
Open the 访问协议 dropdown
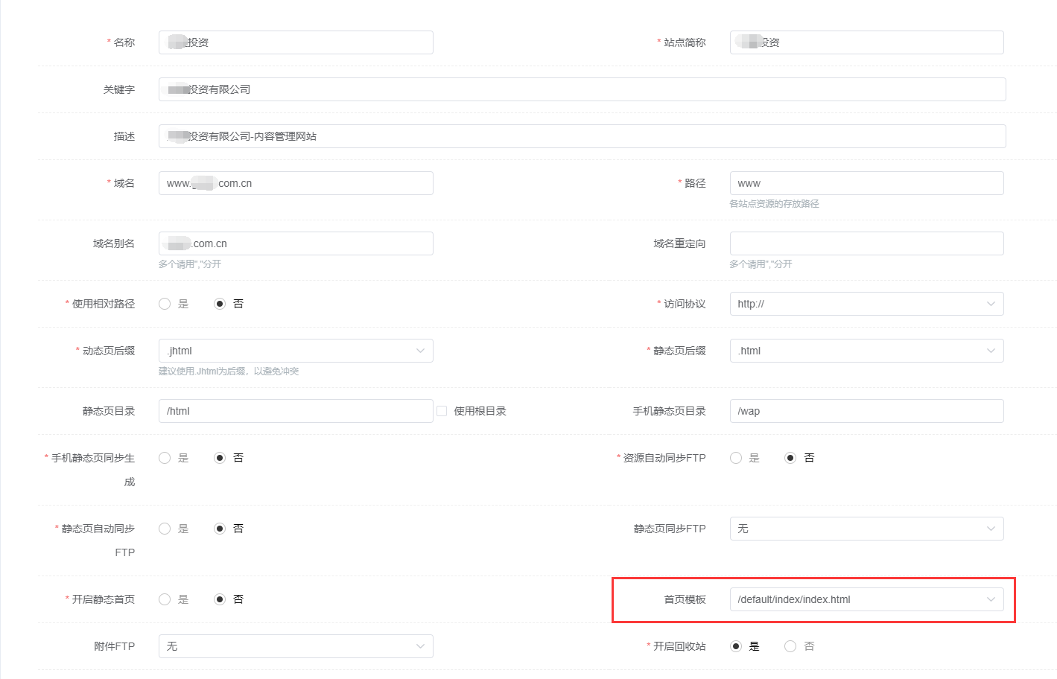point(866,304)
